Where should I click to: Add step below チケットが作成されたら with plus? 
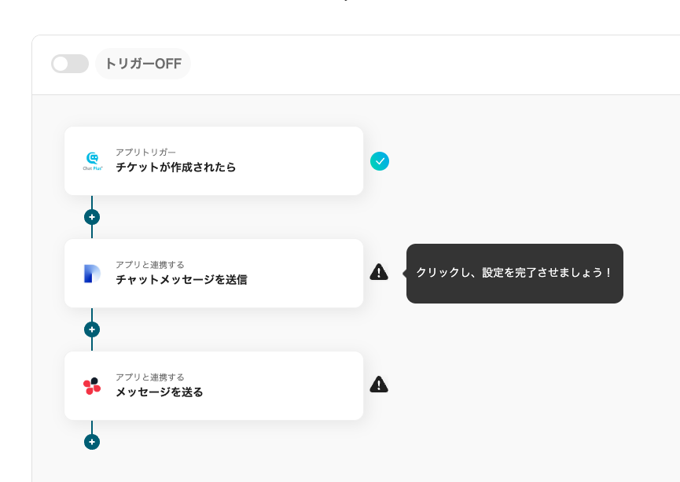(92, 217)
